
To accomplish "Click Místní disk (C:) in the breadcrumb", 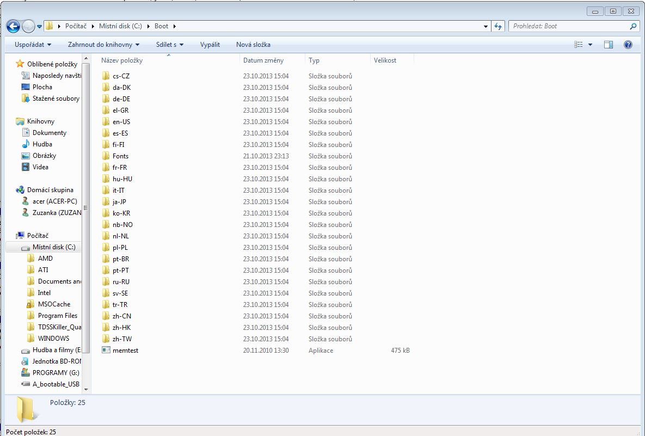I will click(x=120, y=26).
